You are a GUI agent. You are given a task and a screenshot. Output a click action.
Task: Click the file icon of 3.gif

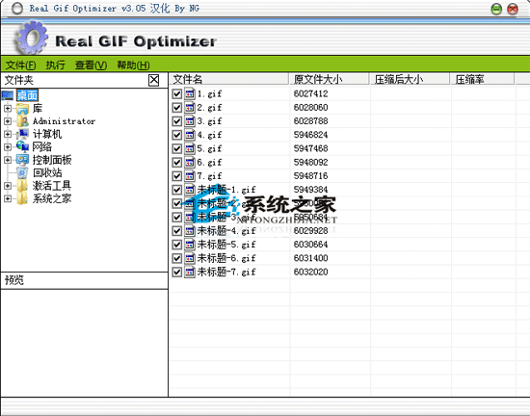click(190, 121)
